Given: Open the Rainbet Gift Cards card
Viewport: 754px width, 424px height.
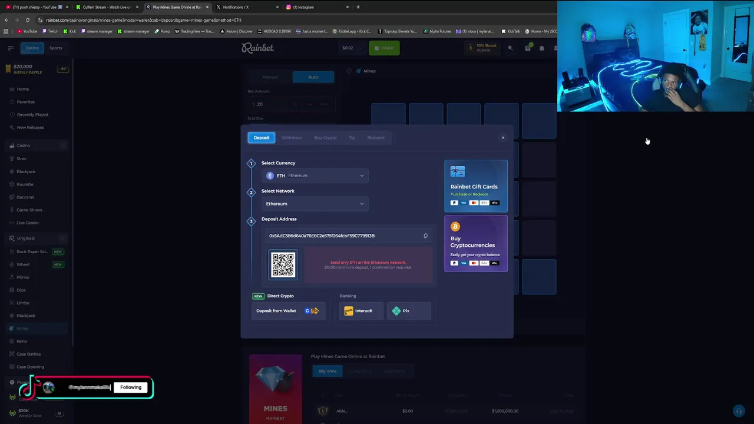Looking at the screenshot, I should (x=476, y=186).
